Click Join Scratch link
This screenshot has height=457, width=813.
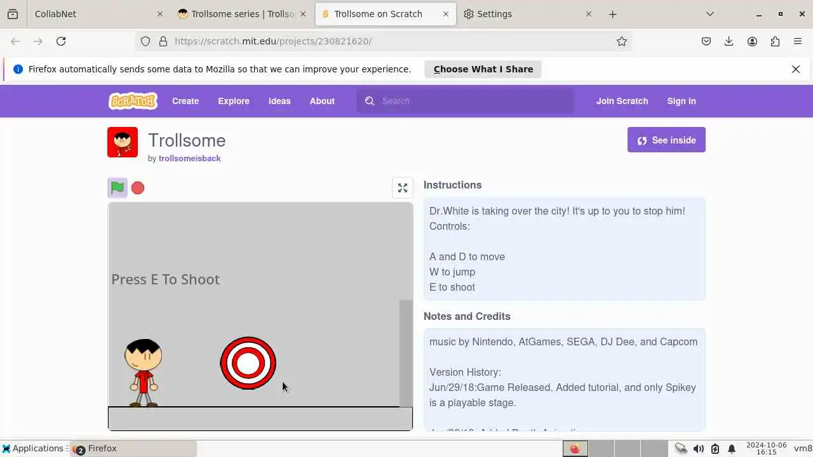point(622,101)
